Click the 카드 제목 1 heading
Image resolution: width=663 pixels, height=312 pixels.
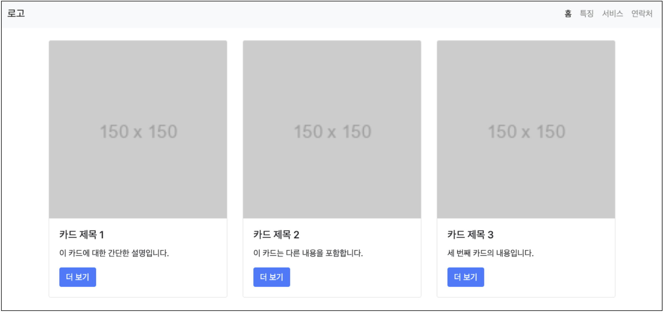click(82, 235)
